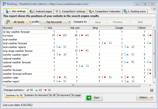Open the By keyword view tab
Viewport: 158px width, 109px height.
(x=64, y=95)
